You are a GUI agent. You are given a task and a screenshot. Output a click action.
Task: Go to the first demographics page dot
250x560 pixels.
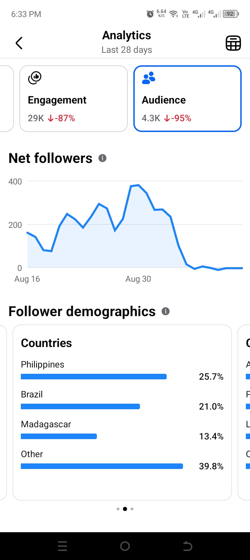pyautogui.click(x=118, y=509)
